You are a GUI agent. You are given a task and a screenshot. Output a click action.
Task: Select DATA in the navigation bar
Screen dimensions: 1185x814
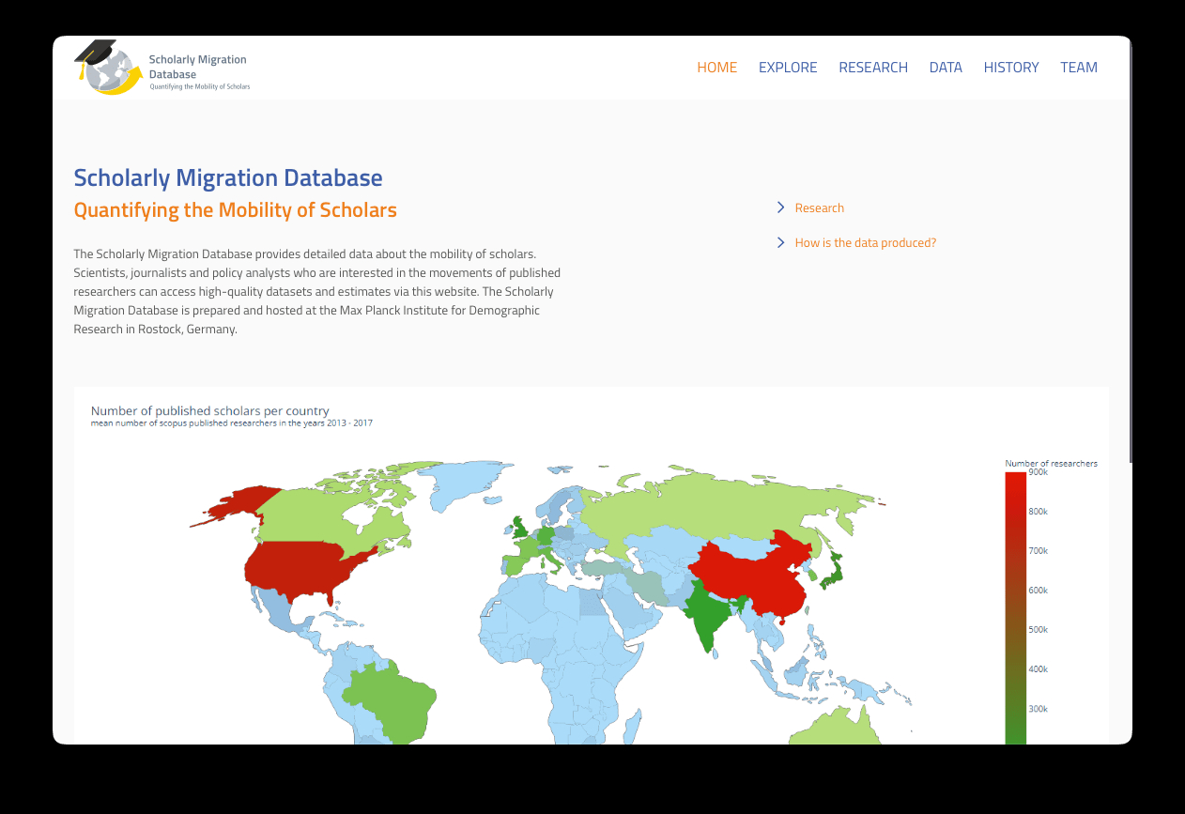[945, 68]
